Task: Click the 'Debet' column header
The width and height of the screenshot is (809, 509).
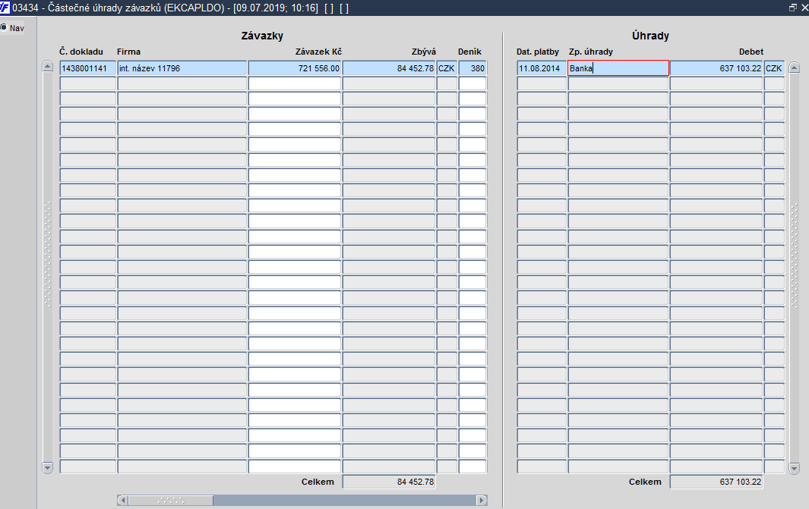Action: (751, 52)
